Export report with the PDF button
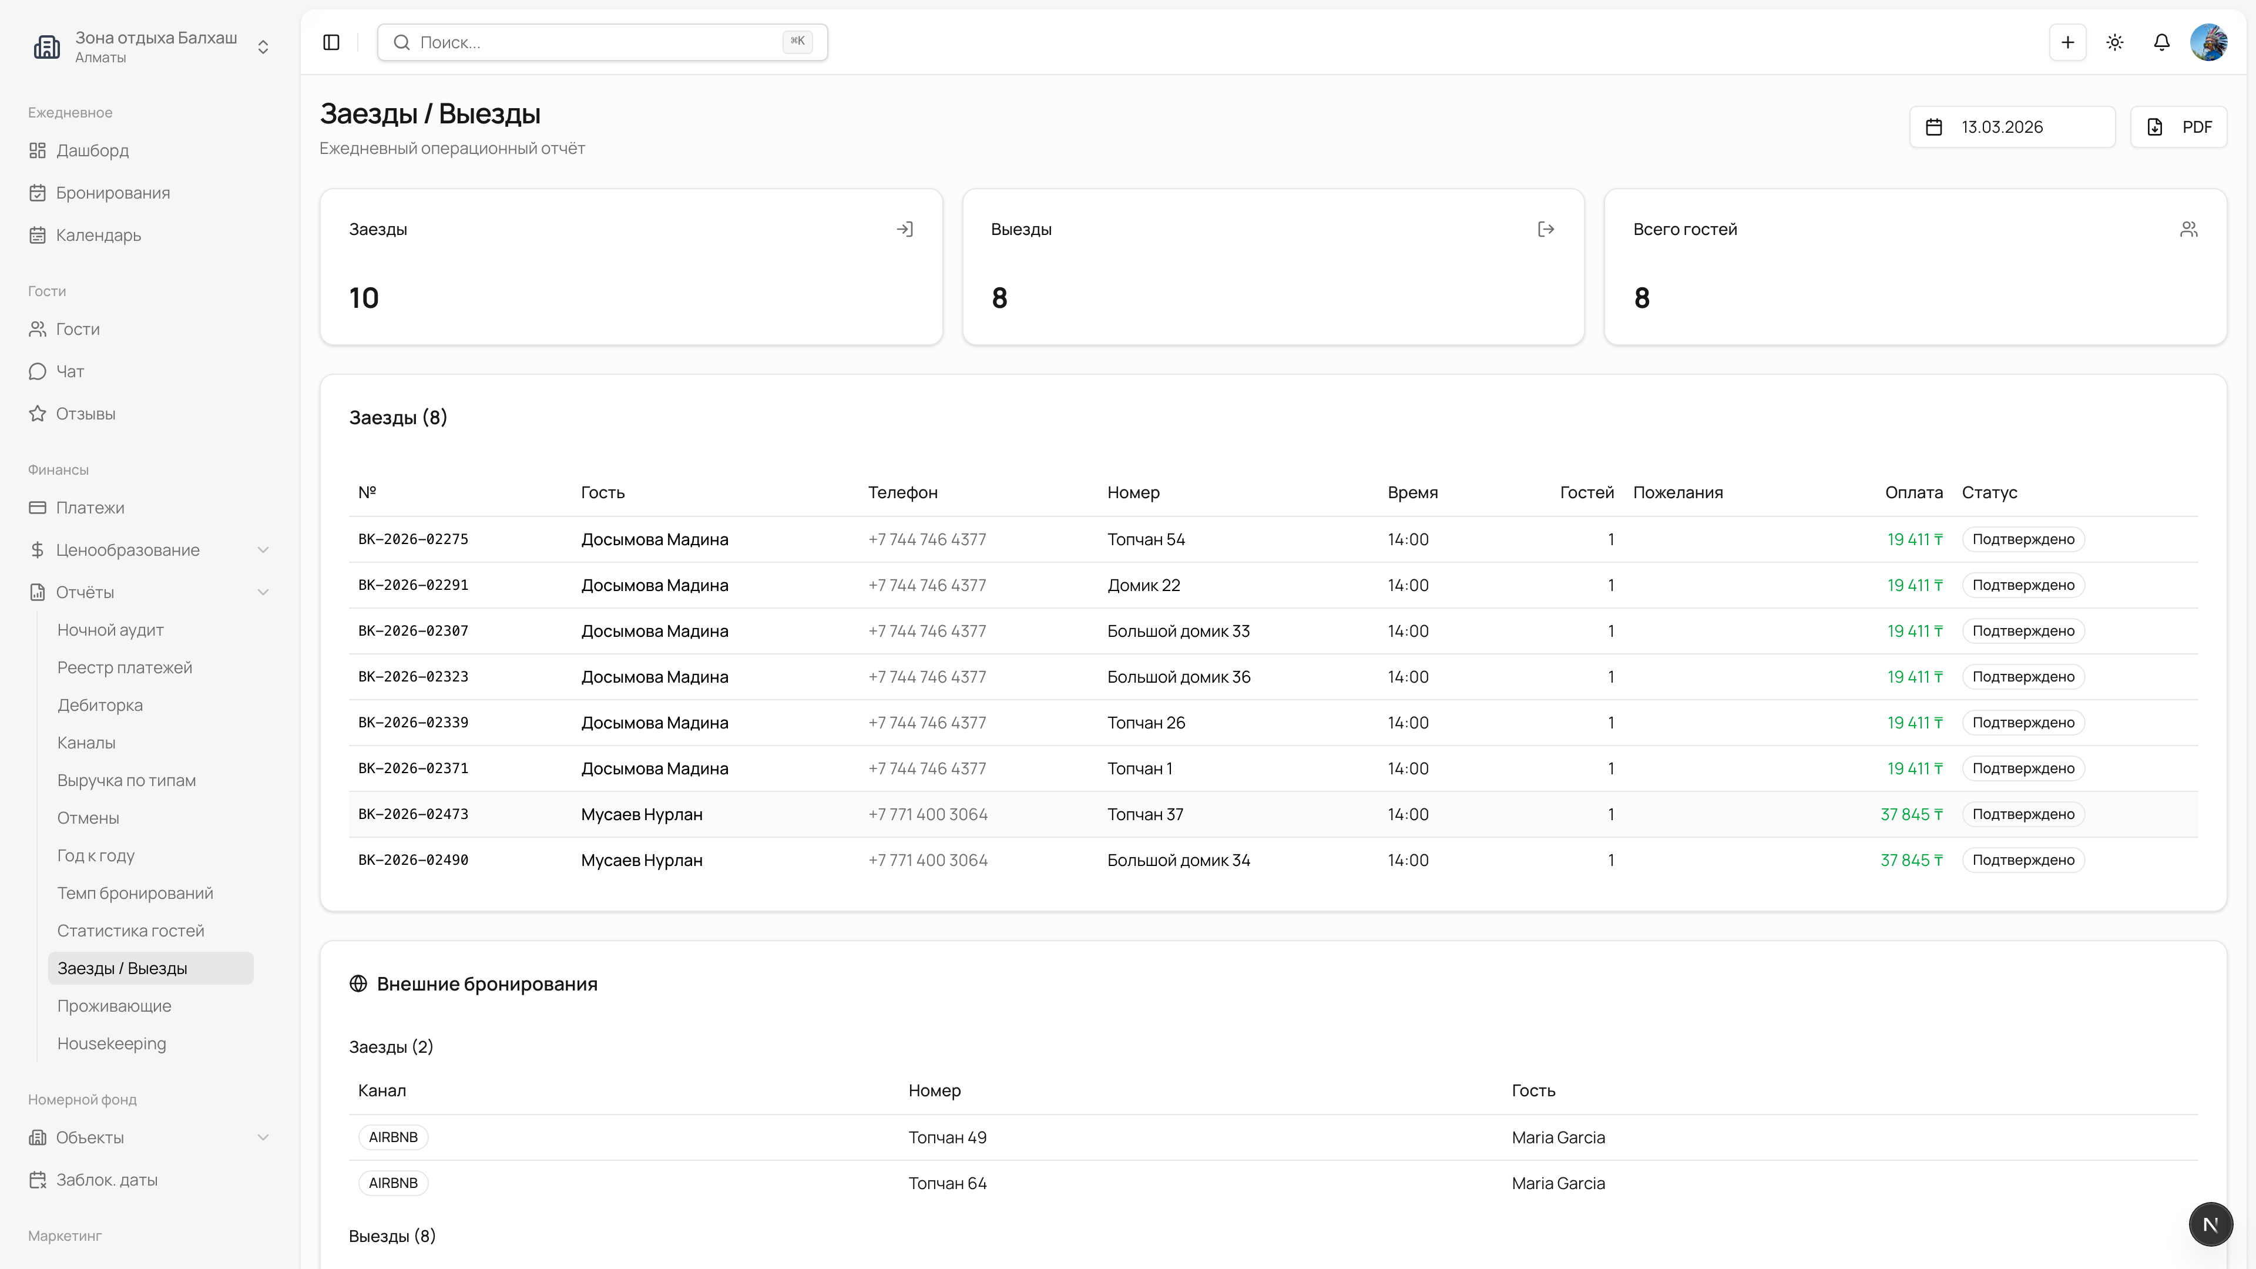The height and width of the screenshot is (1269, 2256). click(x=2178, y=127)
